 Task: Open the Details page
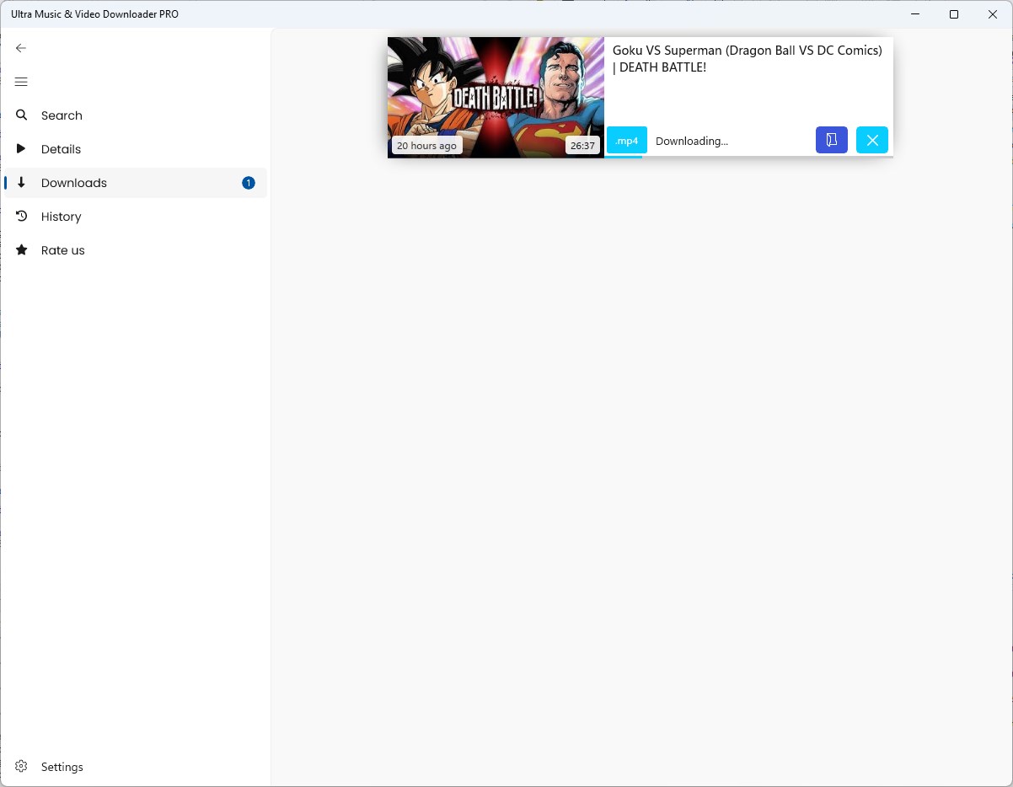point(135,149)
